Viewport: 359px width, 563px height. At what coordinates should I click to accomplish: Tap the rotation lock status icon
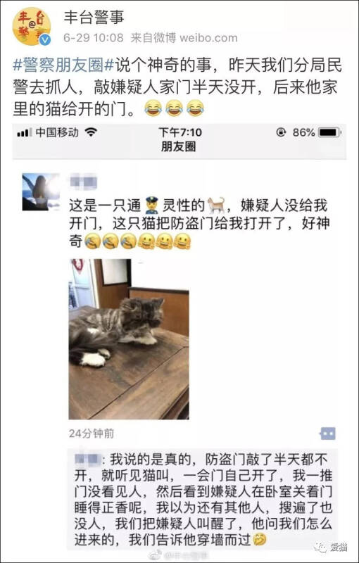click(x=281, y=133)
